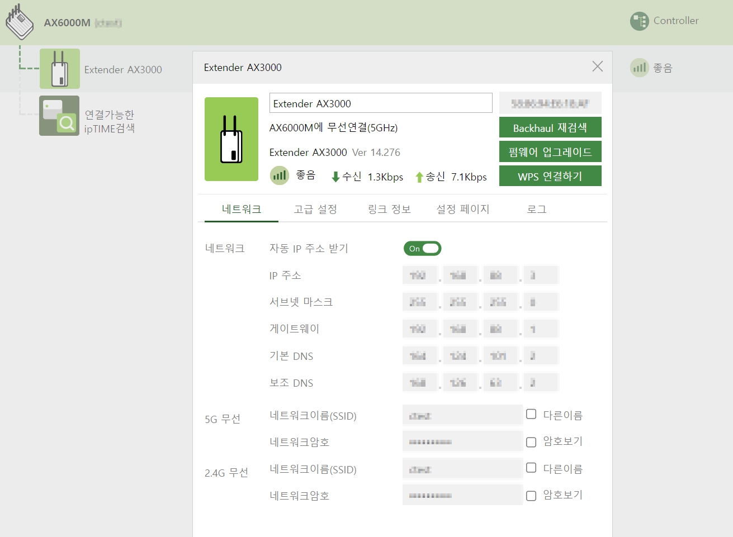Open the 고급 설정 tab
733x537 pixels.
pos(315,210)
